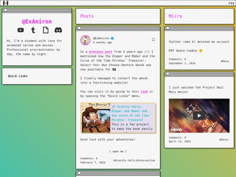236x177 pixels.
Task: Click the vevo logo on the video
Action: point(176,130)
